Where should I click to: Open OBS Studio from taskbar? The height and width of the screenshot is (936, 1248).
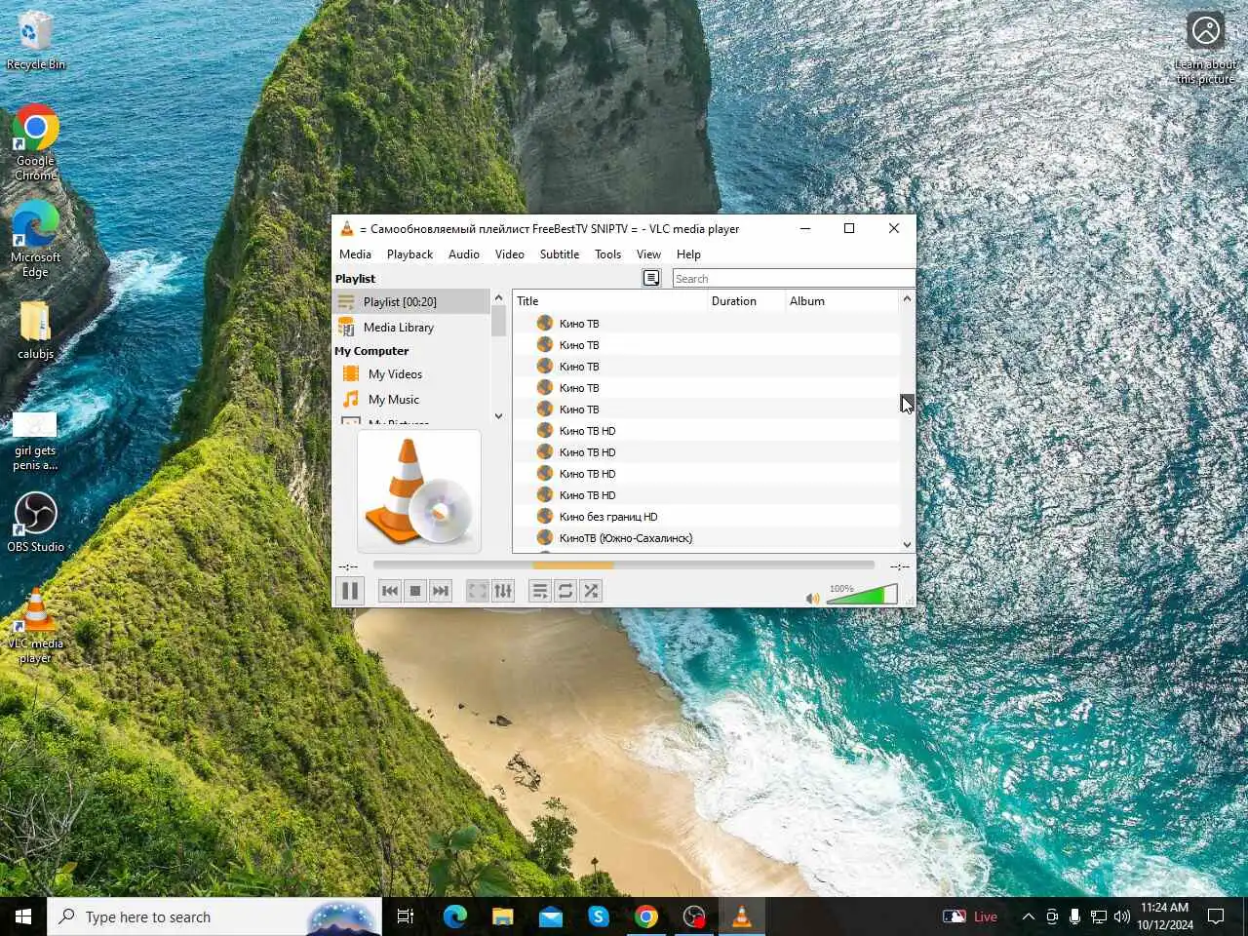click(x=694, y=916)
